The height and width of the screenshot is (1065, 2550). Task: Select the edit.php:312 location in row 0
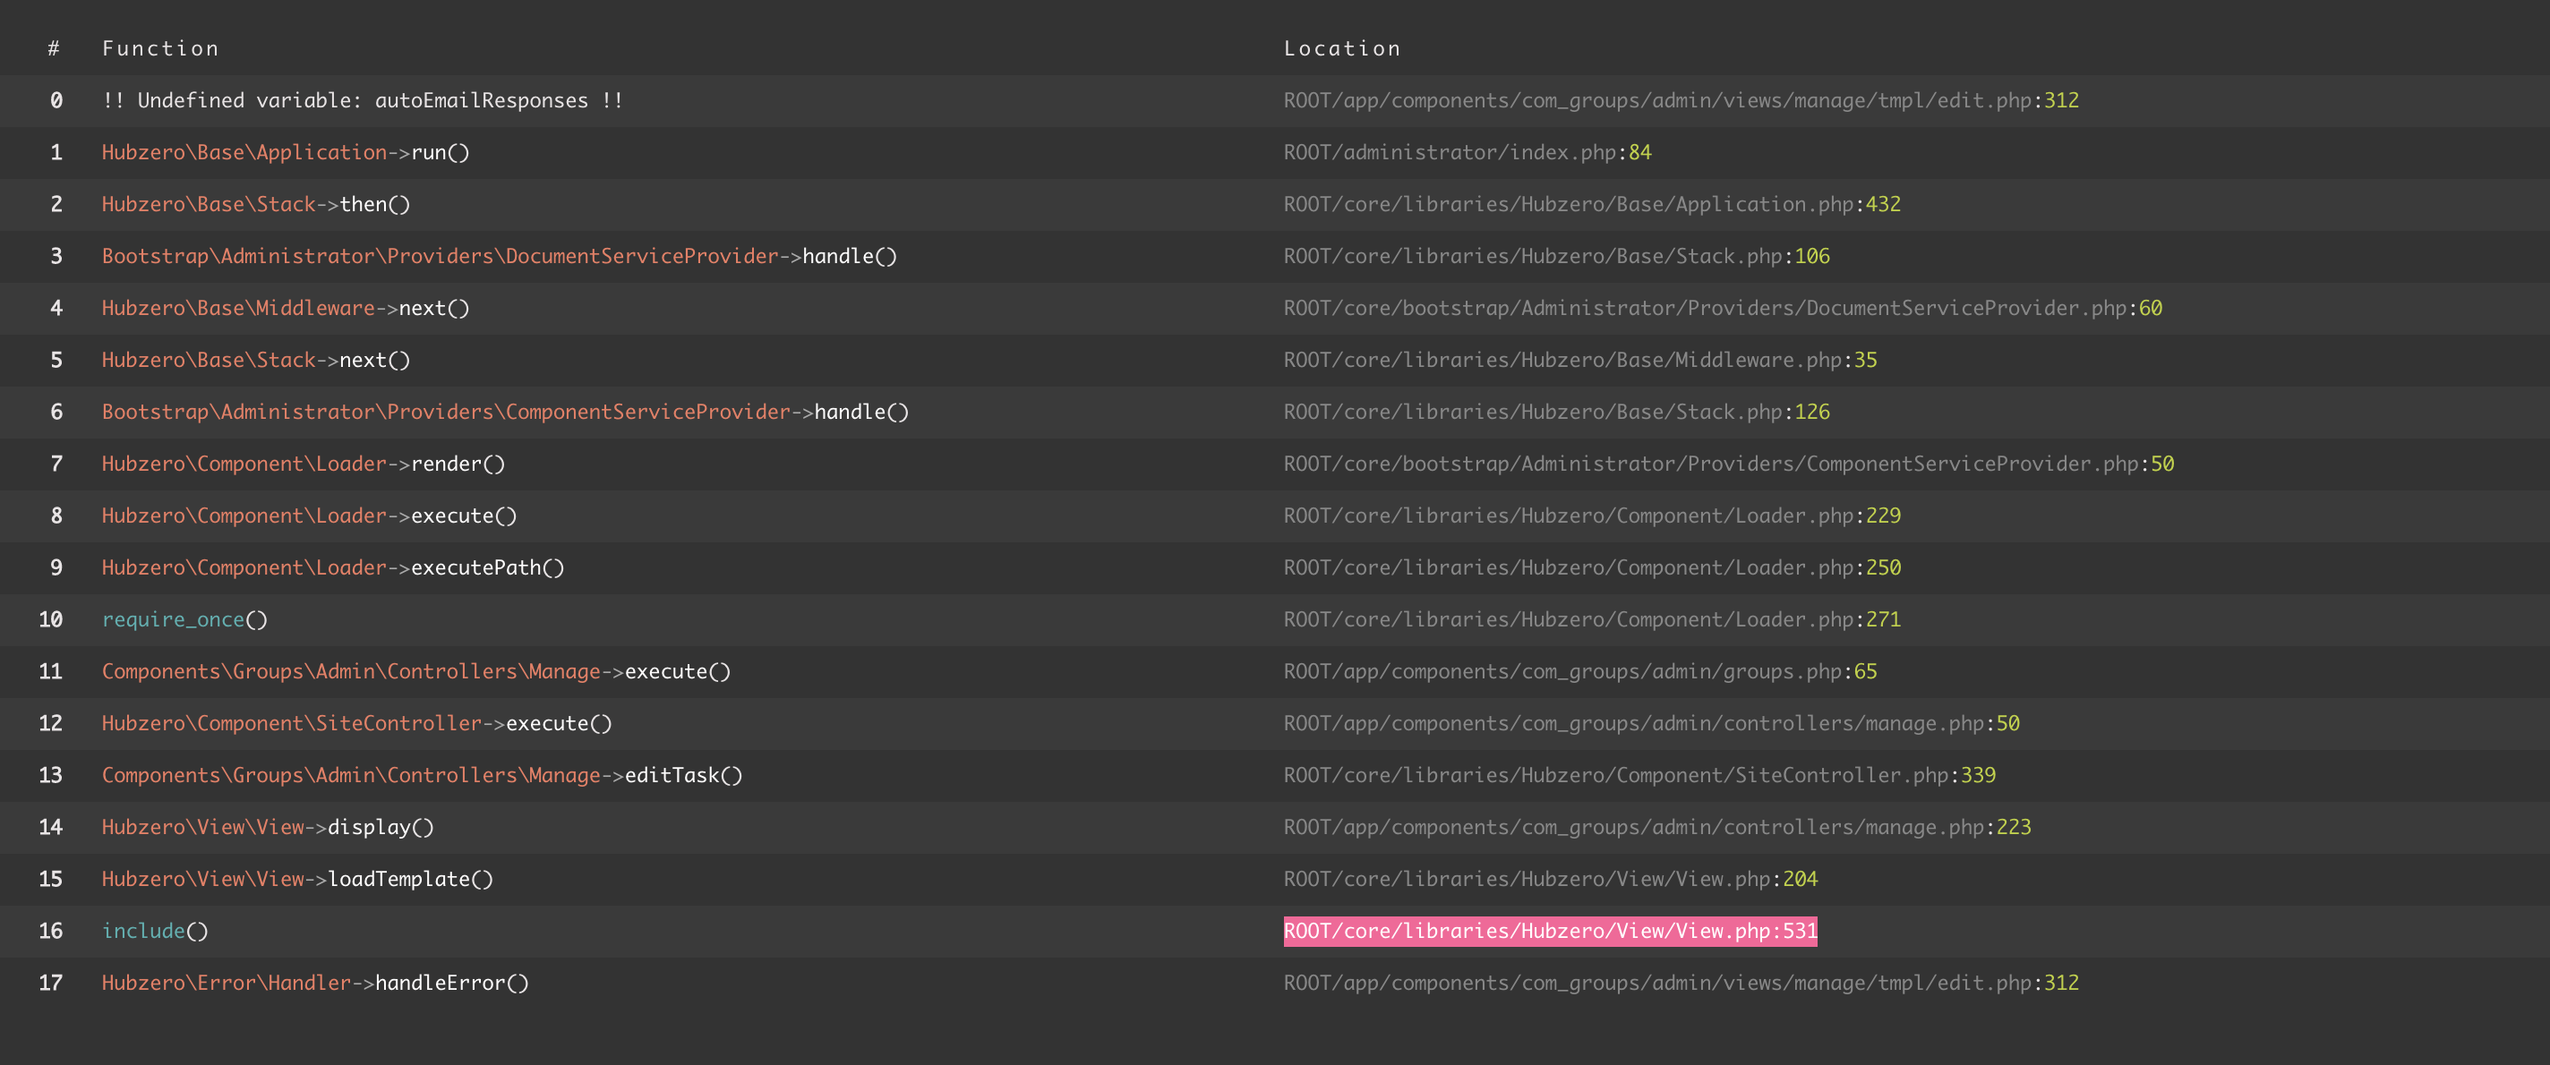pyautogui.click(x=1680, y=100)
